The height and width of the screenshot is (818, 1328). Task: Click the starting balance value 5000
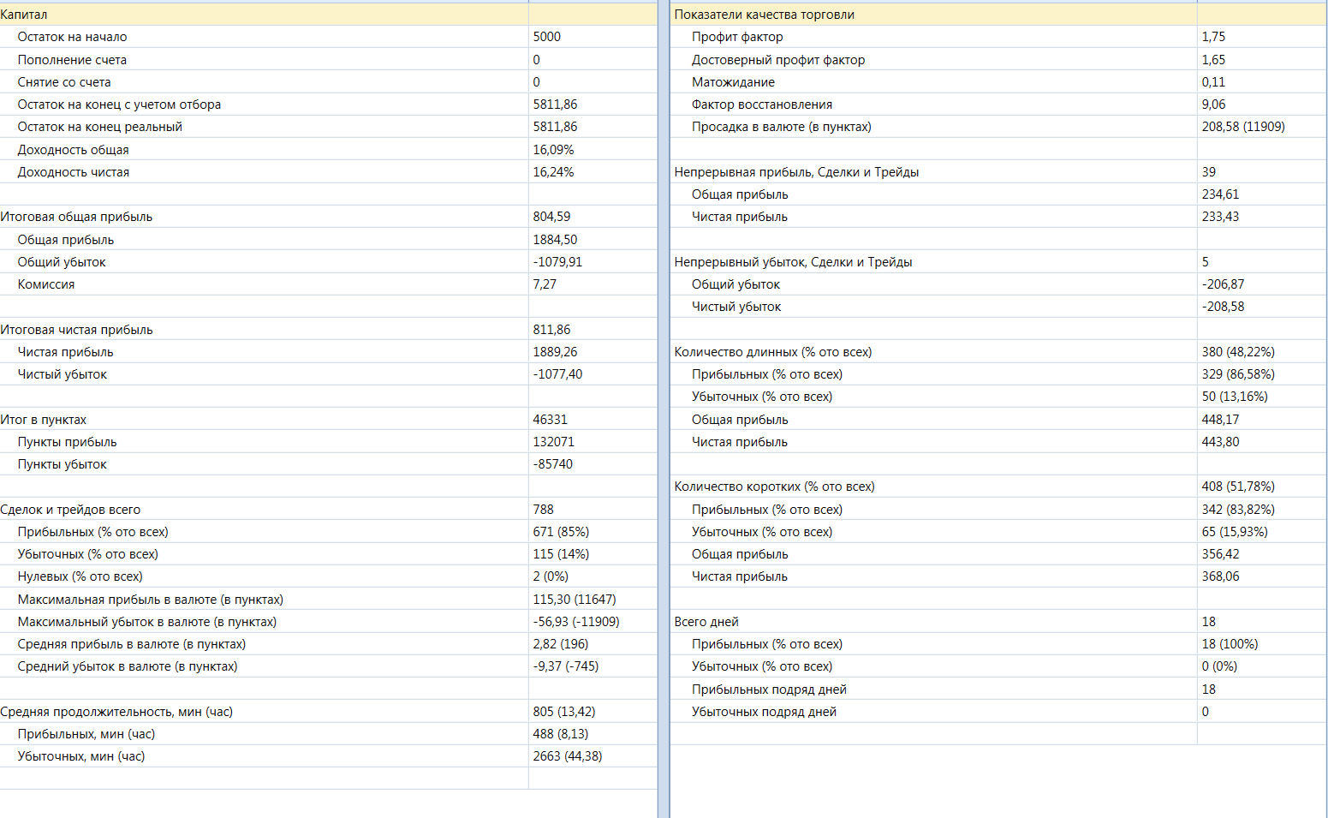tap(547, 37)
